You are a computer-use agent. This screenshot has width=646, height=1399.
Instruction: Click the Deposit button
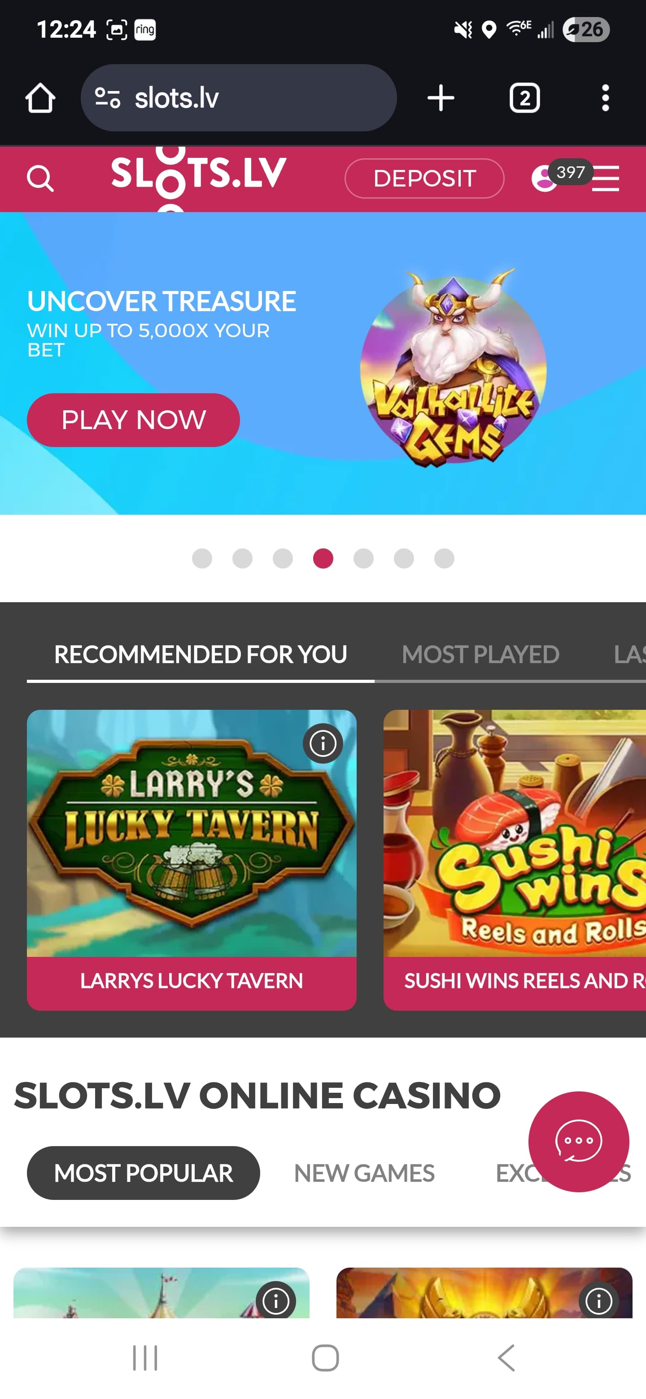coord(424,178)
